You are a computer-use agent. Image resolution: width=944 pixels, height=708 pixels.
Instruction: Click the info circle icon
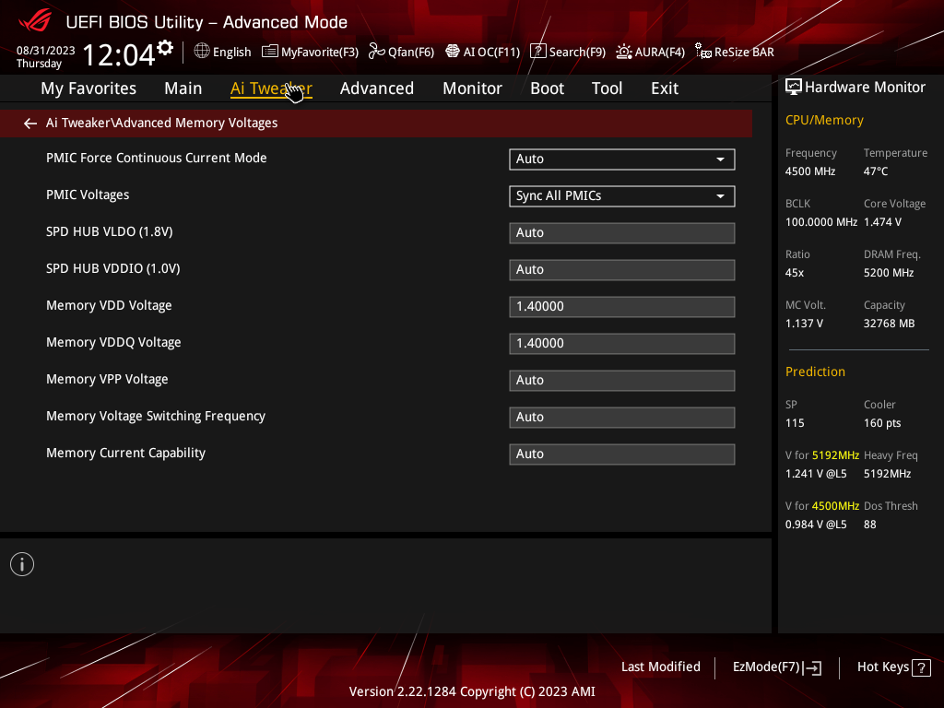(22, 564)
